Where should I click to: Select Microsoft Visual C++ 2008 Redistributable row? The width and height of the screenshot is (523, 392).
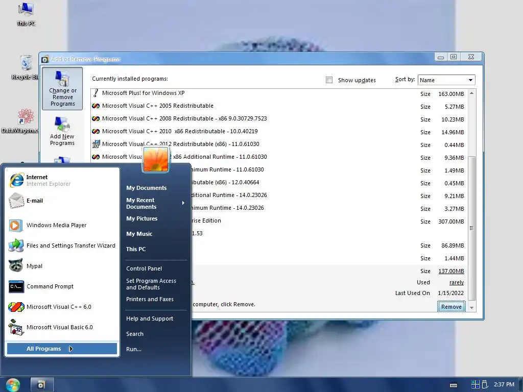279,119
